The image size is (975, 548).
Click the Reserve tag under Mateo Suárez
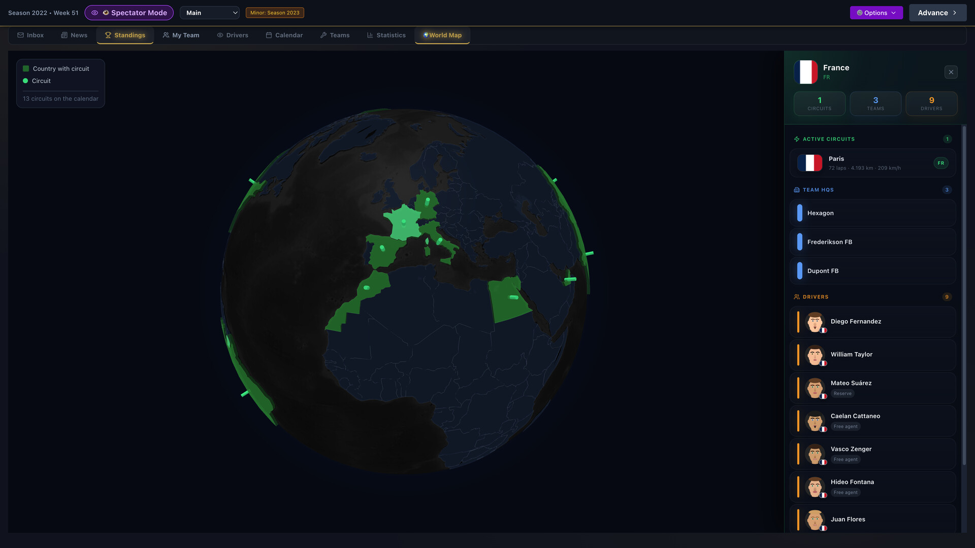click(842, 394)
